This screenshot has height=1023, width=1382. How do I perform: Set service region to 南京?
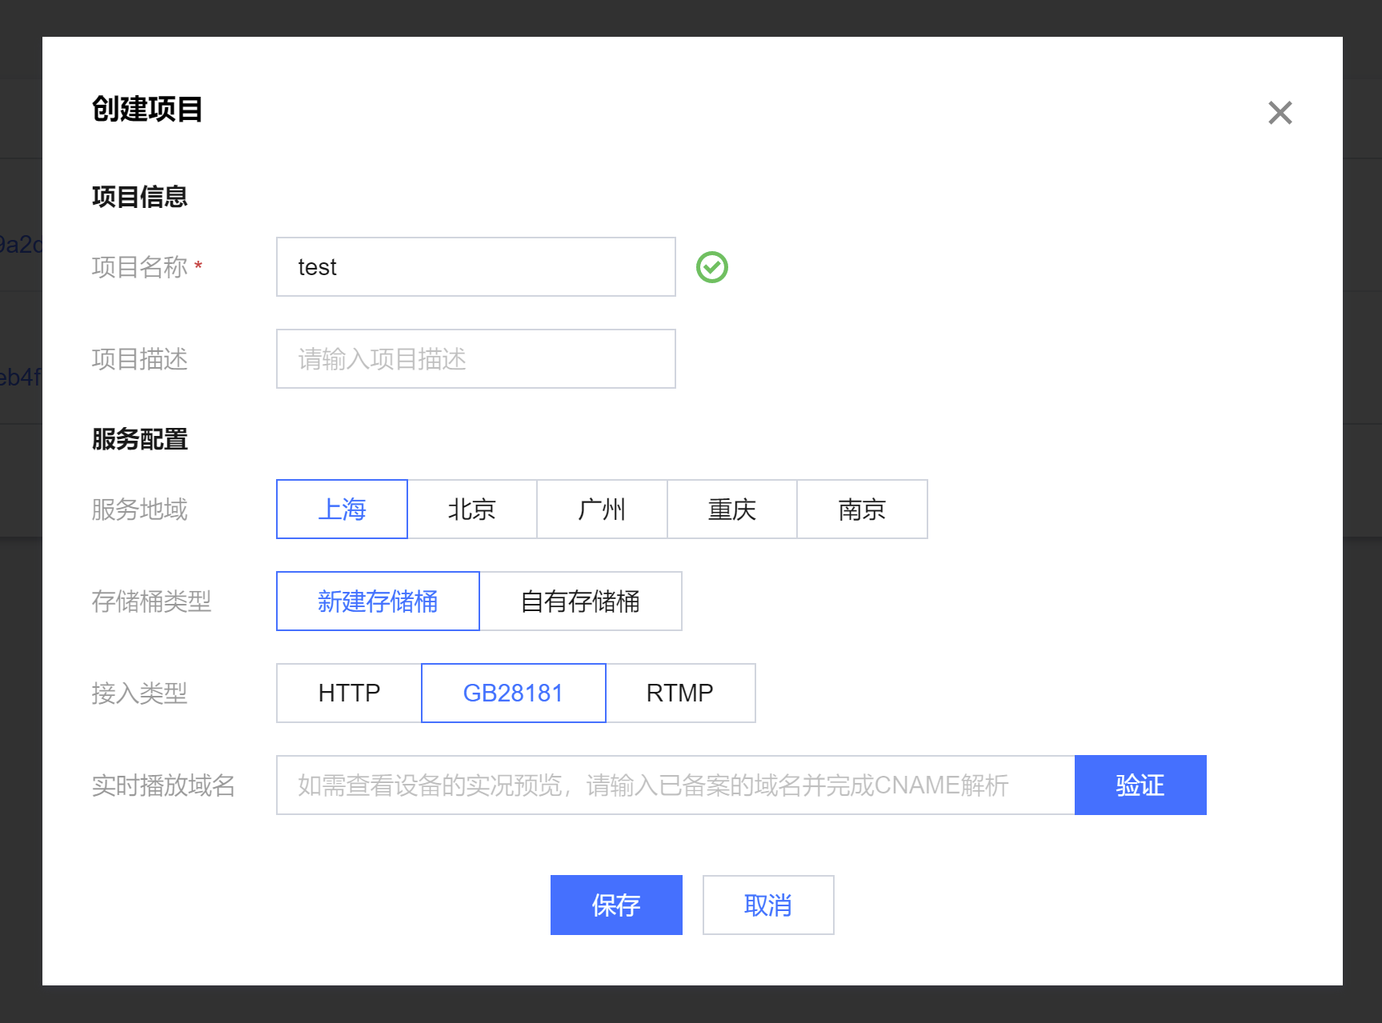862,510
